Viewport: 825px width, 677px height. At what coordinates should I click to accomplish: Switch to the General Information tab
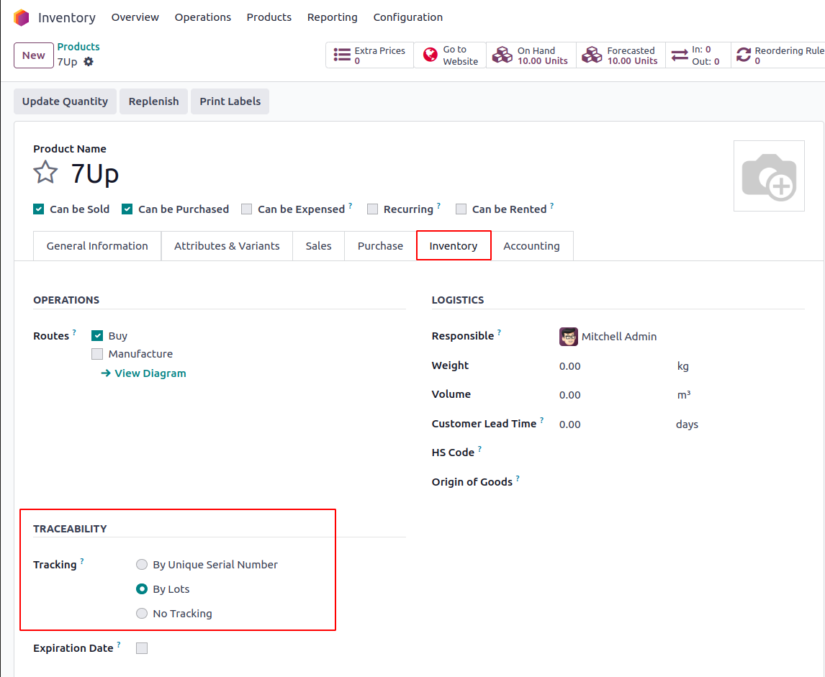coord(97,246)
